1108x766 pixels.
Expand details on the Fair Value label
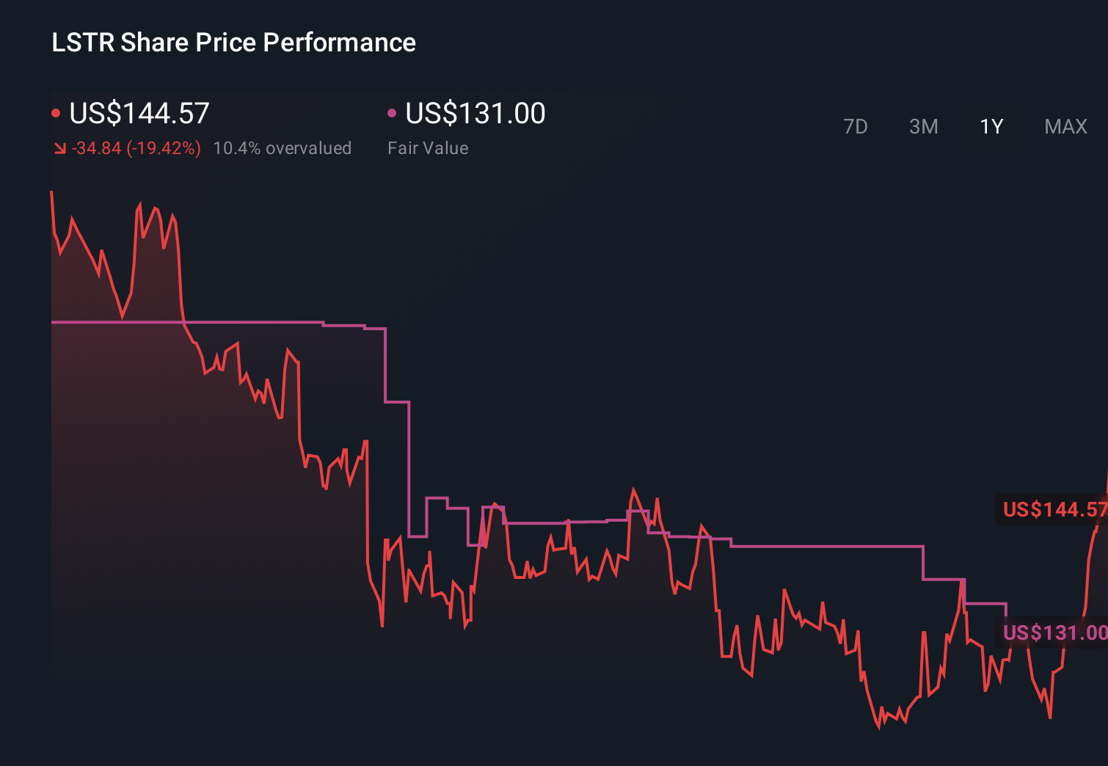[x=428, y=147]
